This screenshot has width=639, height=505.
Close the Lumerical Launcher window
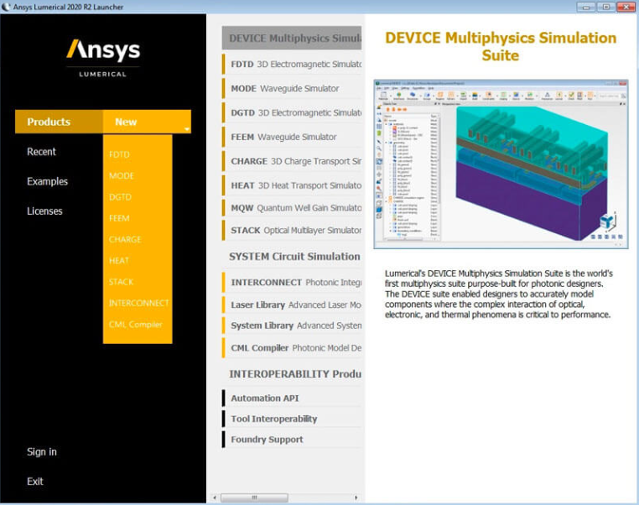coord(626,7)
